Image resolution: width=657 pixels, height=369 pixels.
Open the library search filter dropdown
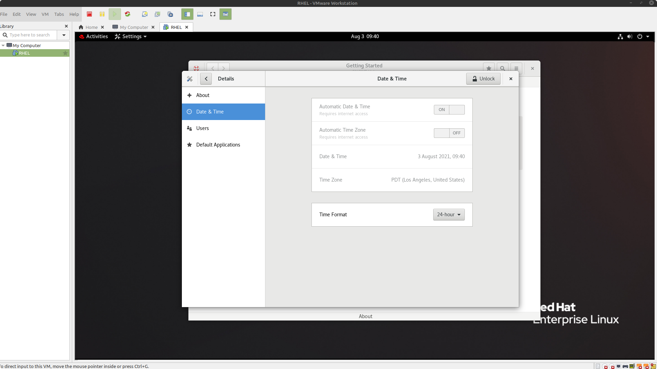click(x=64, y=35)
